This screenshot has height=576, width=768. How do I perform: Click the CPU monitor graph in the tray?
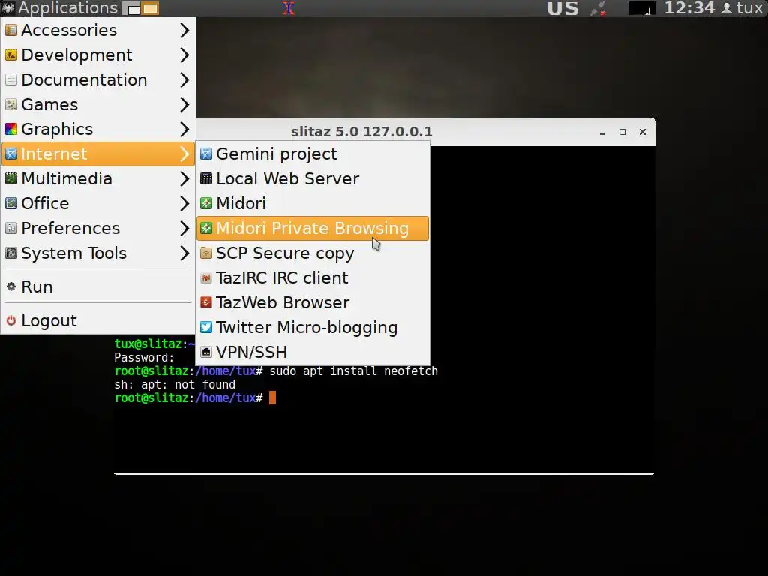(x=642, y=8)
